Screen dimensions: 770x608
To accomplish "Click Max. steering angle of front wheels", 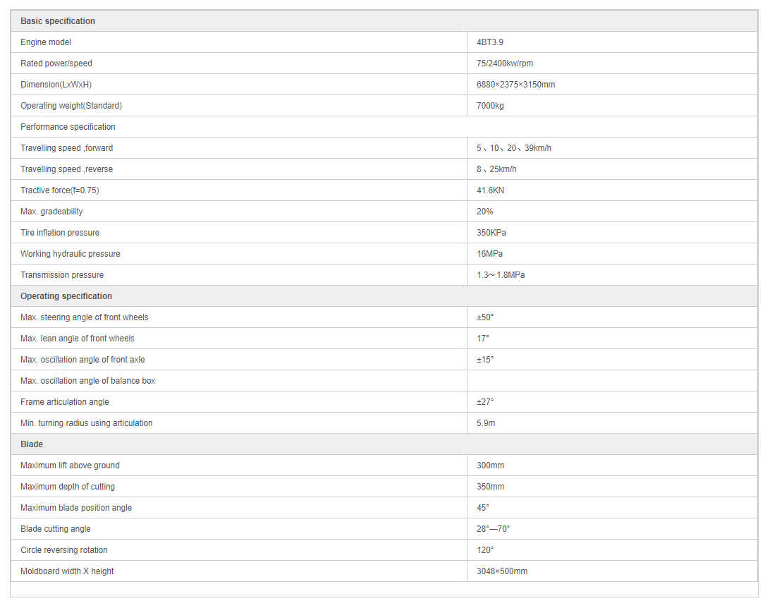I will pyautogui.click(x=85, y=317).
